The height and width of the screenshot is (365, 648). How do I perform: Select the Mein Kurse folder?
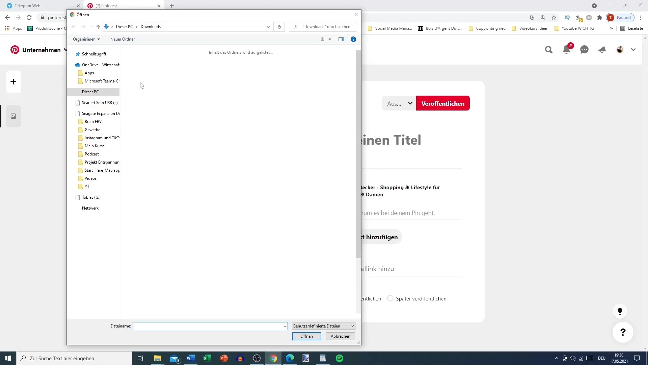91,146
